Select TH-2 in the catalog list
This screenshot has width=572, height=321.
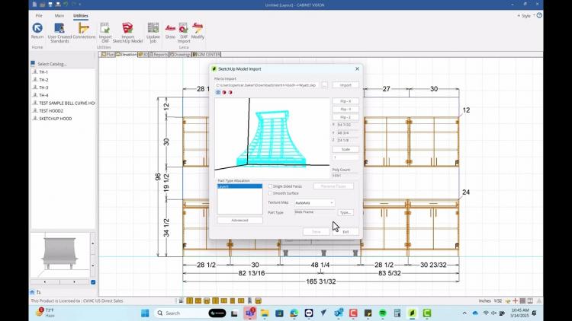coord(43,80)
